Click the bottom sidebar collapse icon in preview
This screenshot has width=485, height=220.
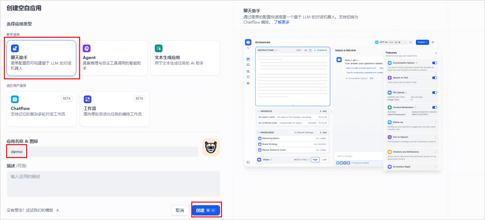point(248,162)
